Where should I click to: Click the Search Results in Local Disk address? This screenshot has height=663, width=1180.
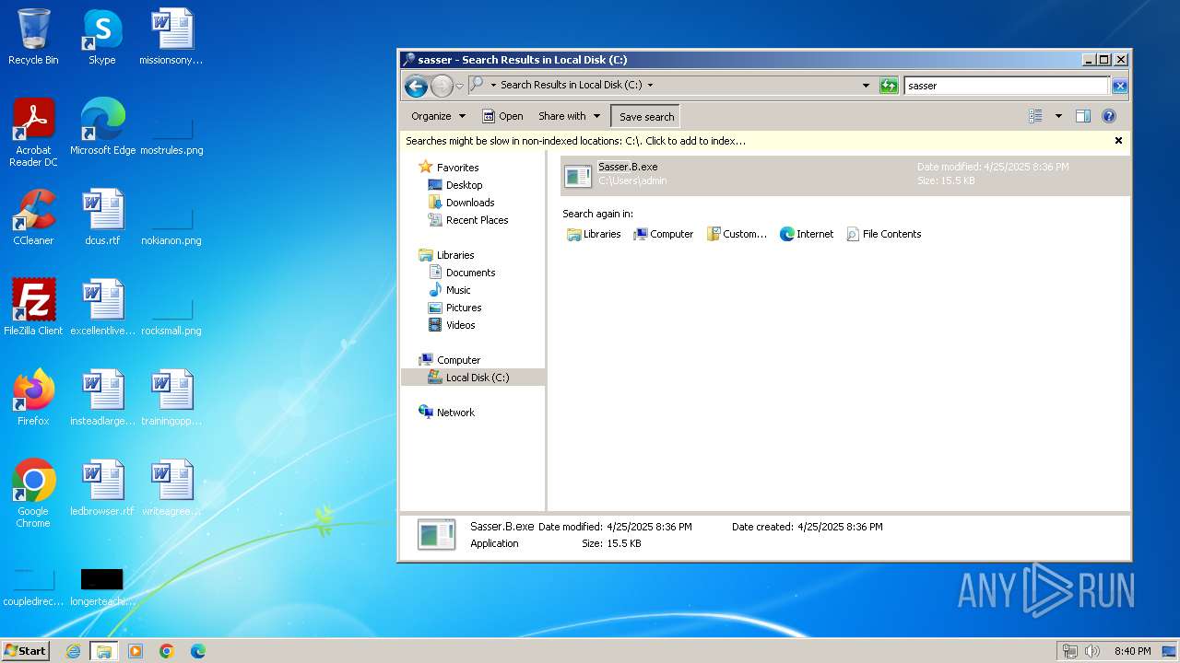(x=571, y=85)
